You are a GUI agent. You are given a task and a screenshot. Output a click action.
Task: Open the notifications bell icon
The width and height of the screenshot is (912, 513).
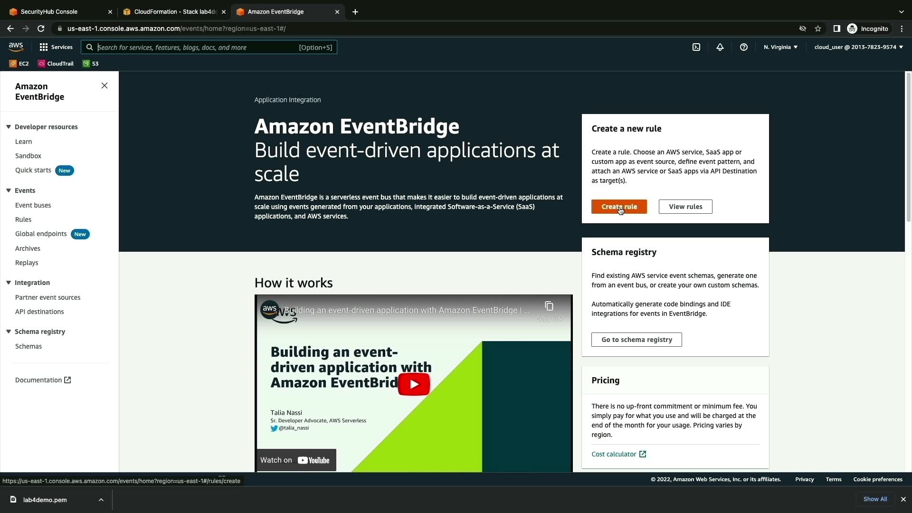tap(720, 47)
